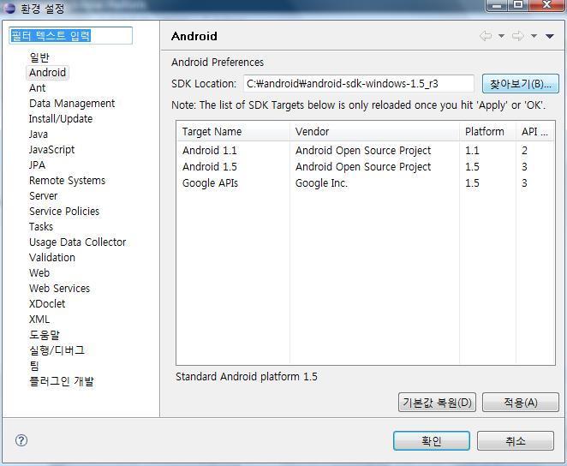567x466 pixels.
Task: Cancel with the 취소 button
Action: click(516, 440)
